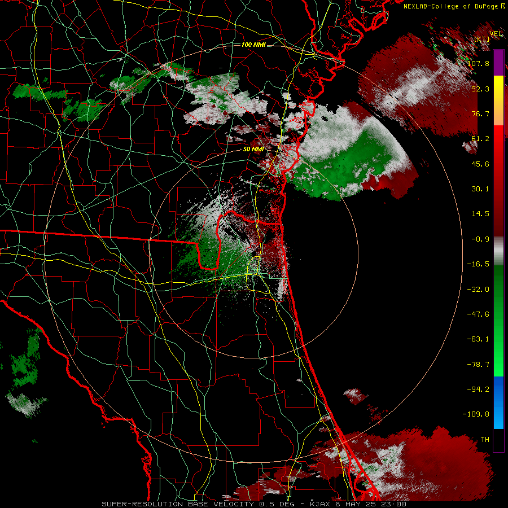Select the -32.0 legend value
The height and width of the screenshot is (508, 508).
tap(478, 289)
